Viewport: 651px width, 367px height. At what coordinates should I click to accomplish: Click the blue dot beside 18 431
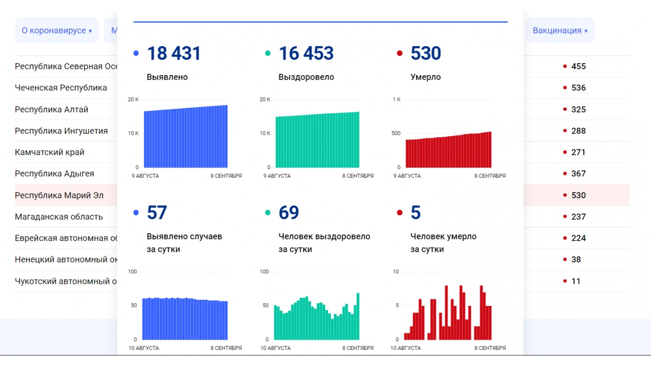[136, 54]
